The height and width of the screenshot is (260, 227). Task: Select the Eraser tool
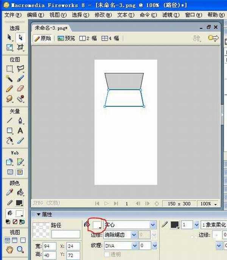pos(20,88)
